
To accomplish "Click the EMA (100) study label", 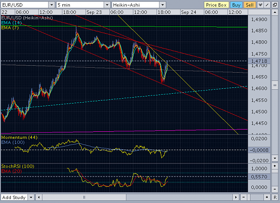I will (13, 143).
